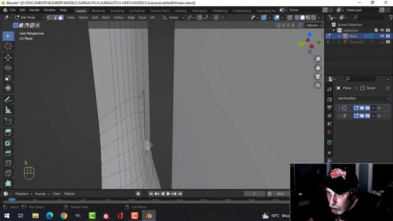The image size is (393, 221).
Task: Pick the Measure tool
Action: 8,110
